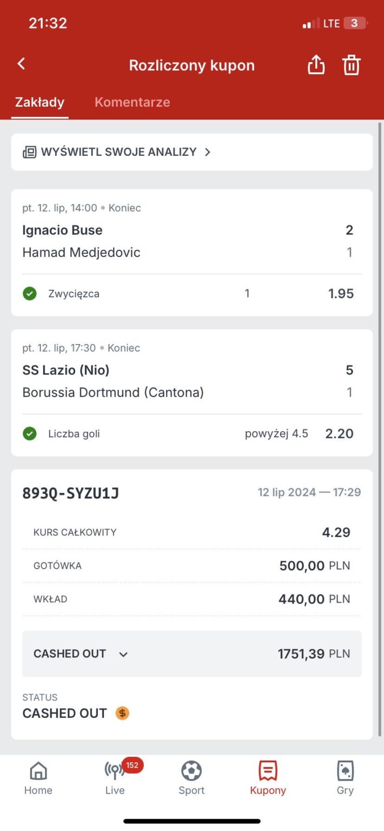
Task: Tap the analyses newspaper icon
Action: click(29, 152)
